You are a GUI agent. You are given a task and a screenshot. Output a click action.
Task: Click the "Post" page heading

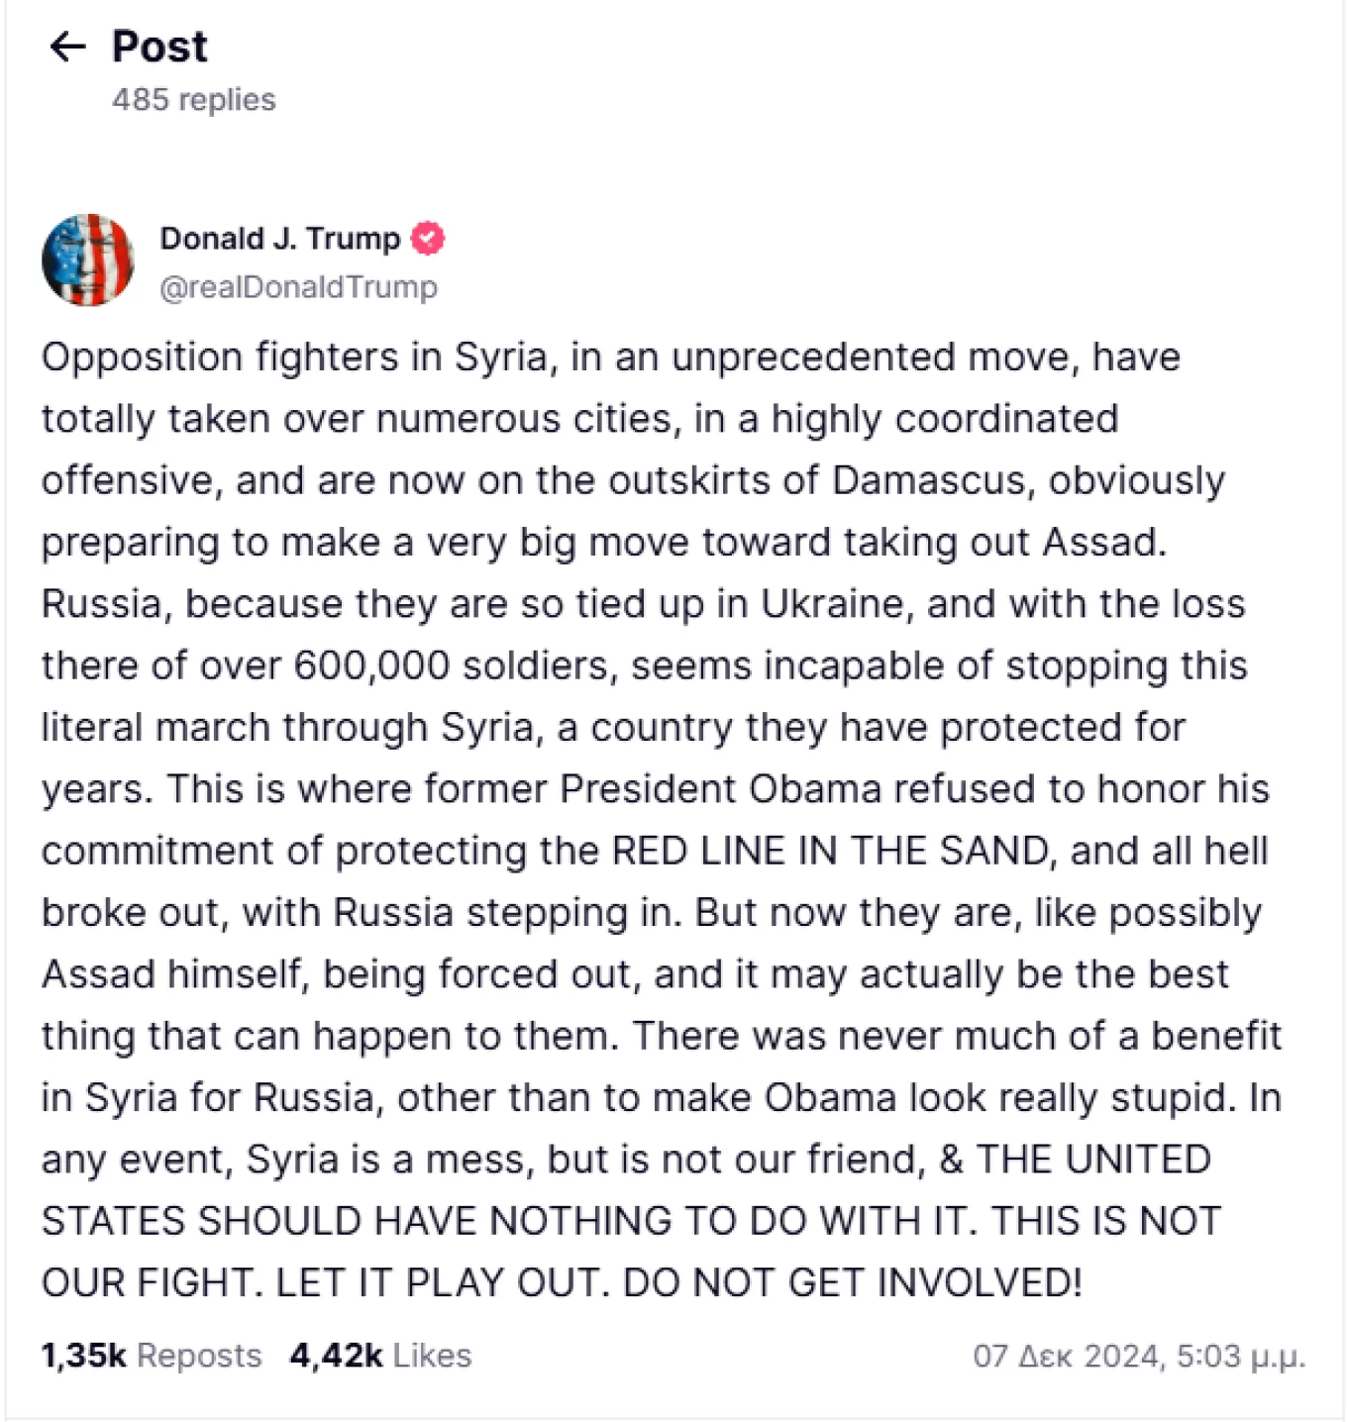point(159,47)
